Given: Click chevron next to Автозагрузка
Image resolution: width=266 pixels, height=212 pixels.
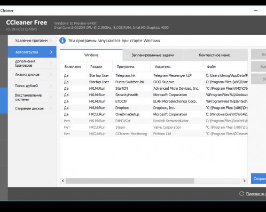Looking at the screenshot, I should point(51,52).
